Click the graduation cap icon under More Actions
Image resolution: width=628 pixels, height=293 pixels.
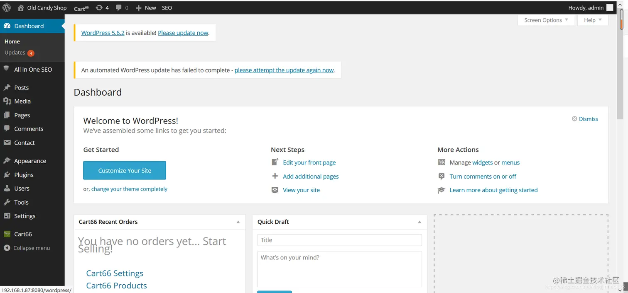pos(442,190)
